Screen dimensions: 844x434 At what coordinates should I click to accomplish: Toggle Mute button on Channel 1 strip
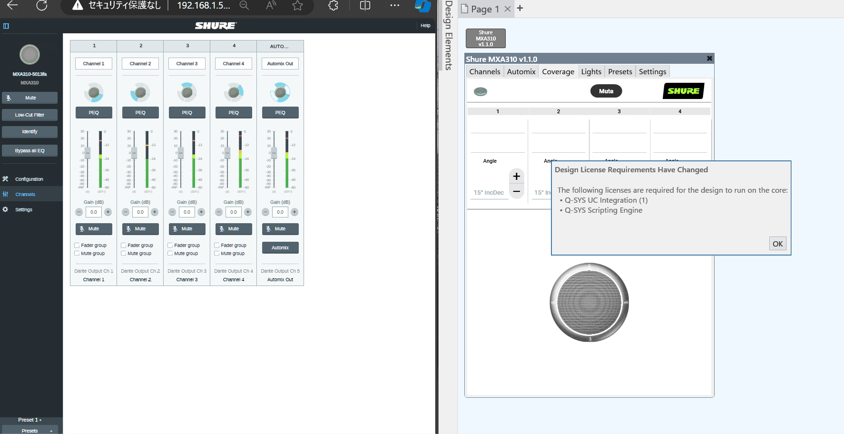pos(94,229)
